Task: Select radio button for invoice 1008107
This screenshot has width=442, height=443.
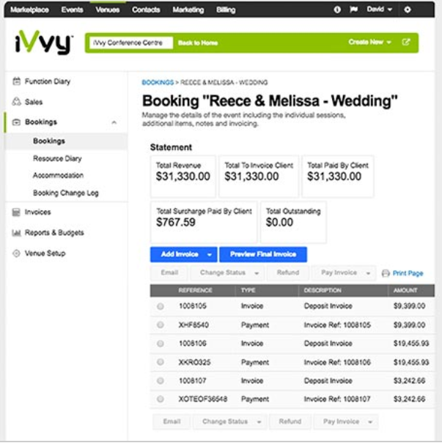Action: click(161, 381)
